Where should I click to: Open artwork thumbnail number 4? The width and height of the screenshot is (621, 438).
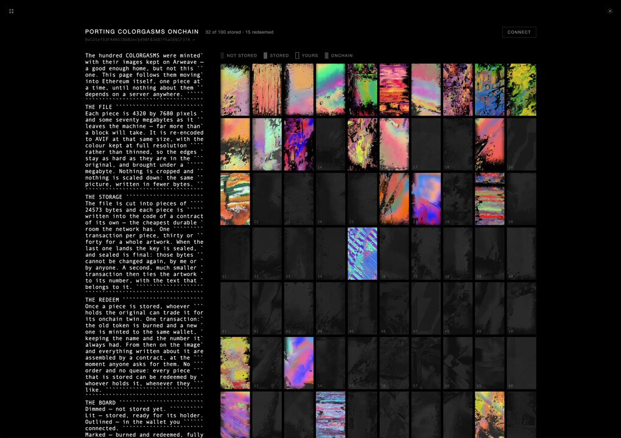pyautogui.click(x=331, y=90)
